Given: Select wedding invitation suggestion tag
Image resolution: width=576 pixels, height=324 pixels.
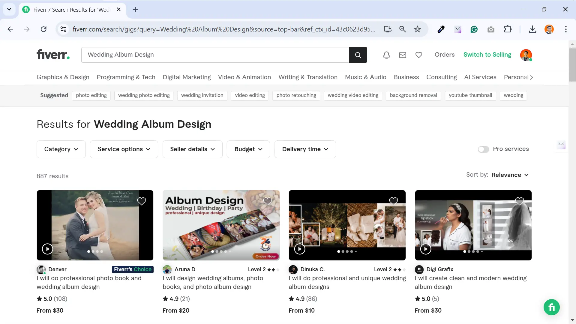Looking at the screenshot, I should [202, 95].
